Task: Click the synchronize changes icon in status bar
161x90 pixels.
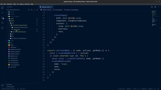Action: pos(18,89)
